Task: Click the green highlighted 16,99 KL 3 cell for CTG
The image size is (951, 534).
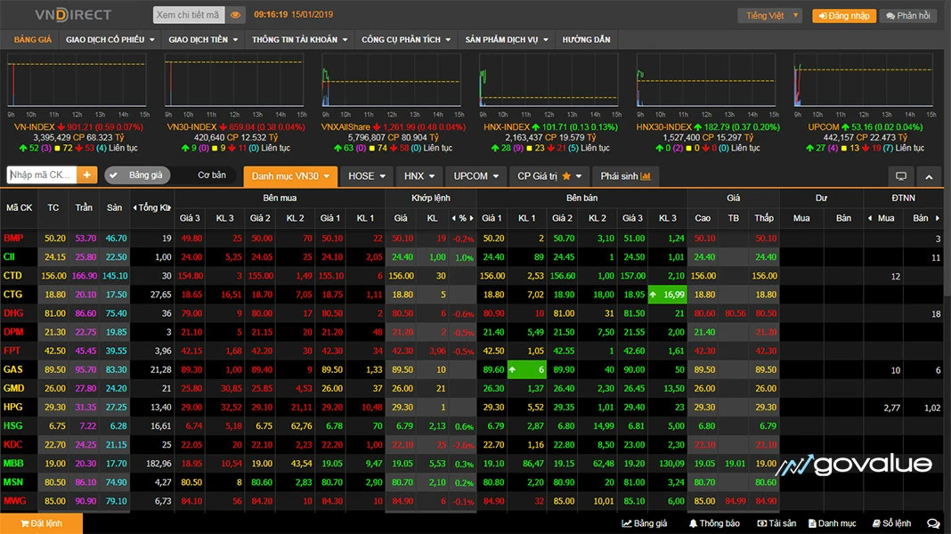Action: click(666, 295)
